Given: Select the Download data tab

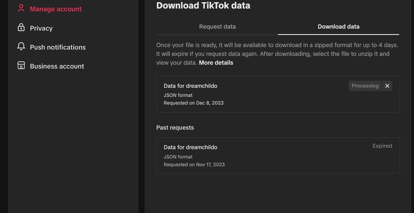Looking at the screenshot, I should 338,26.
